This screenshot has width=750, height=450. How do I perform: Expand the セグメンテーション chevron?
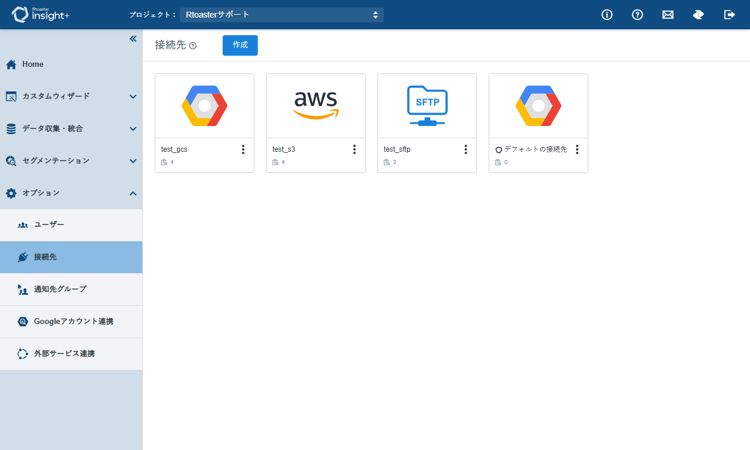tap(133, 161)
